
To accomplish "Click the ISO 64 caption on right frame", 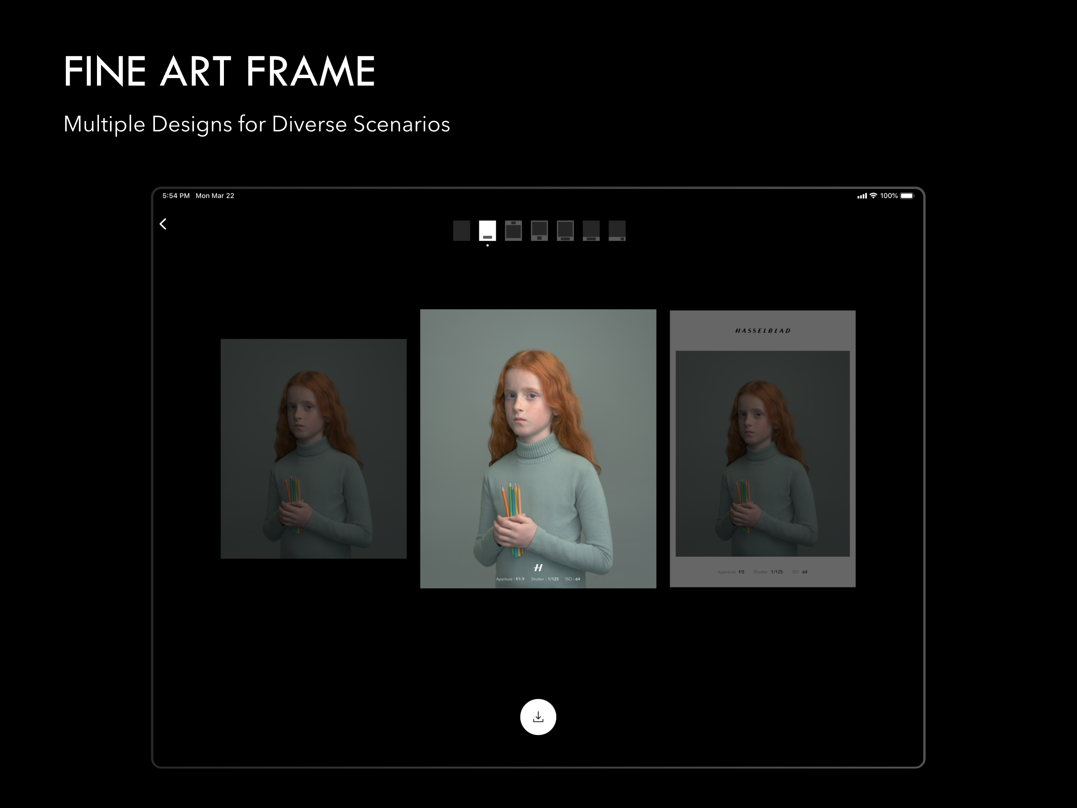I will point(799,572).
